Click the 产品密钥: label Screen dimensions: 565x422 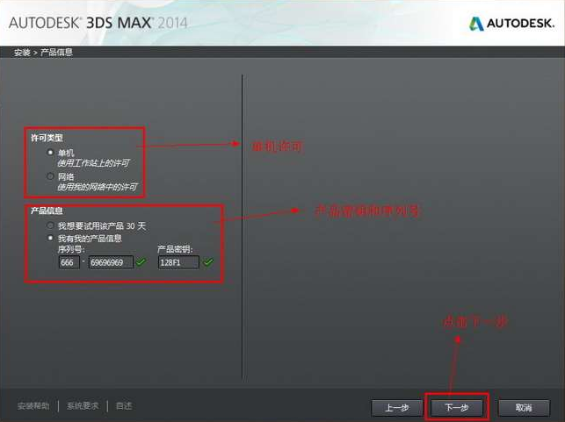click(175, 249)
